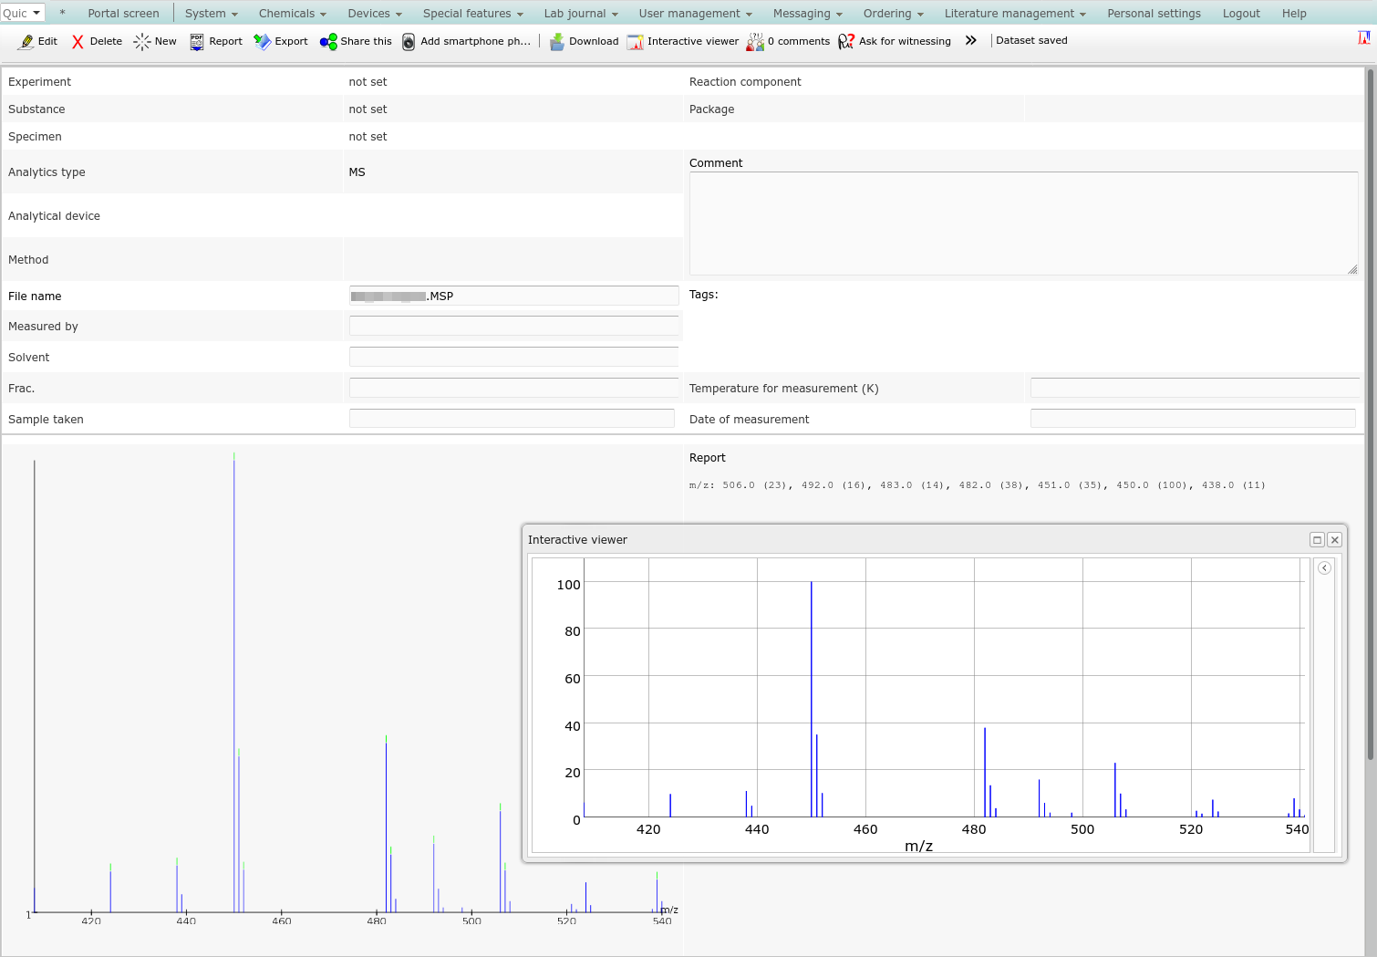Viewport: 1377px width, 957px height.
Task: Open the Lab journal menu
Action: point(580,14)
